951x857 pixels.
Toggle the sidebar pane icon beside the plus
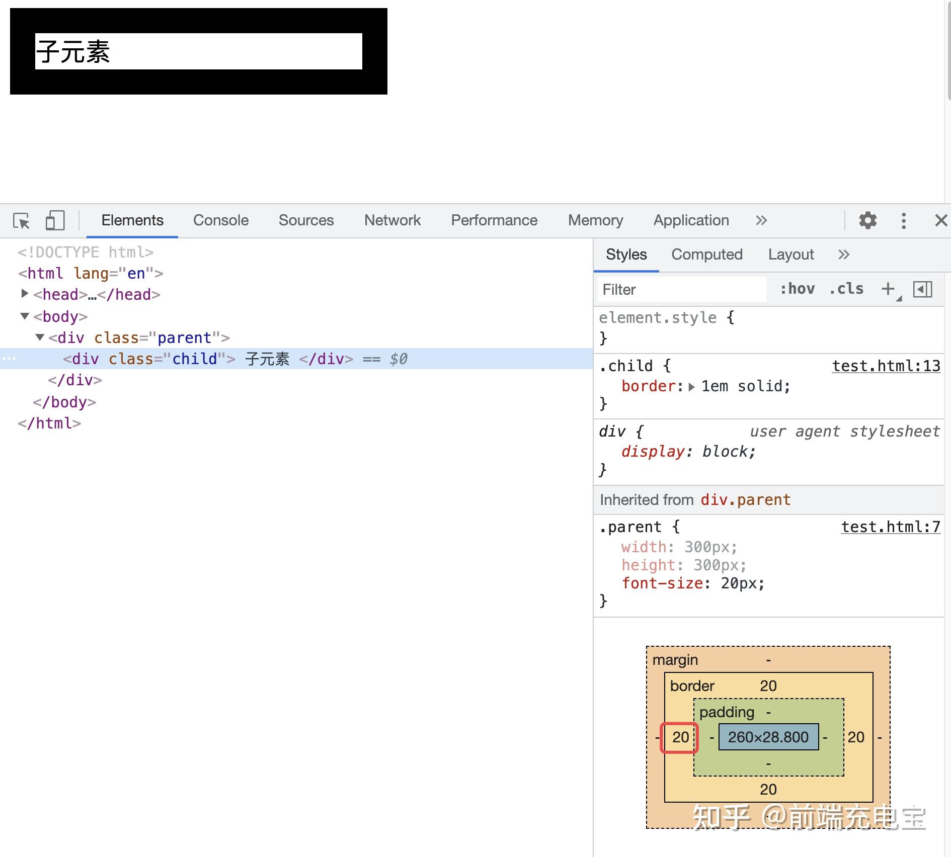[x=922, y=289]
